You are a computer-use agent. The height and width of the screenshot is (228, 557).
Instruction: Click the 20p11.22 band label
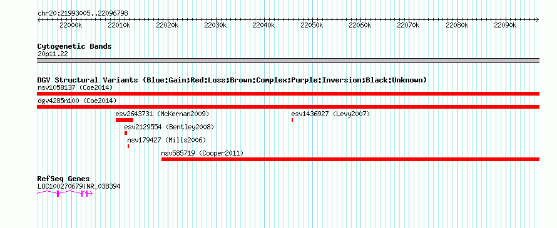coord(53,54)
